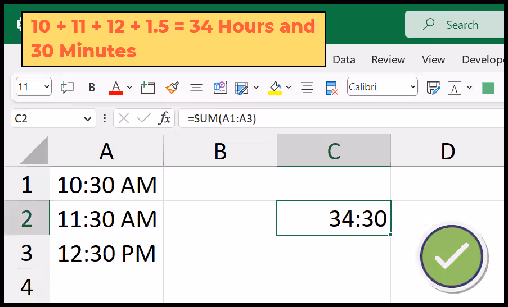Click cell A1 with 10:30 AM
This screenshot has height=307, width=508.
(x=106, y=184)
